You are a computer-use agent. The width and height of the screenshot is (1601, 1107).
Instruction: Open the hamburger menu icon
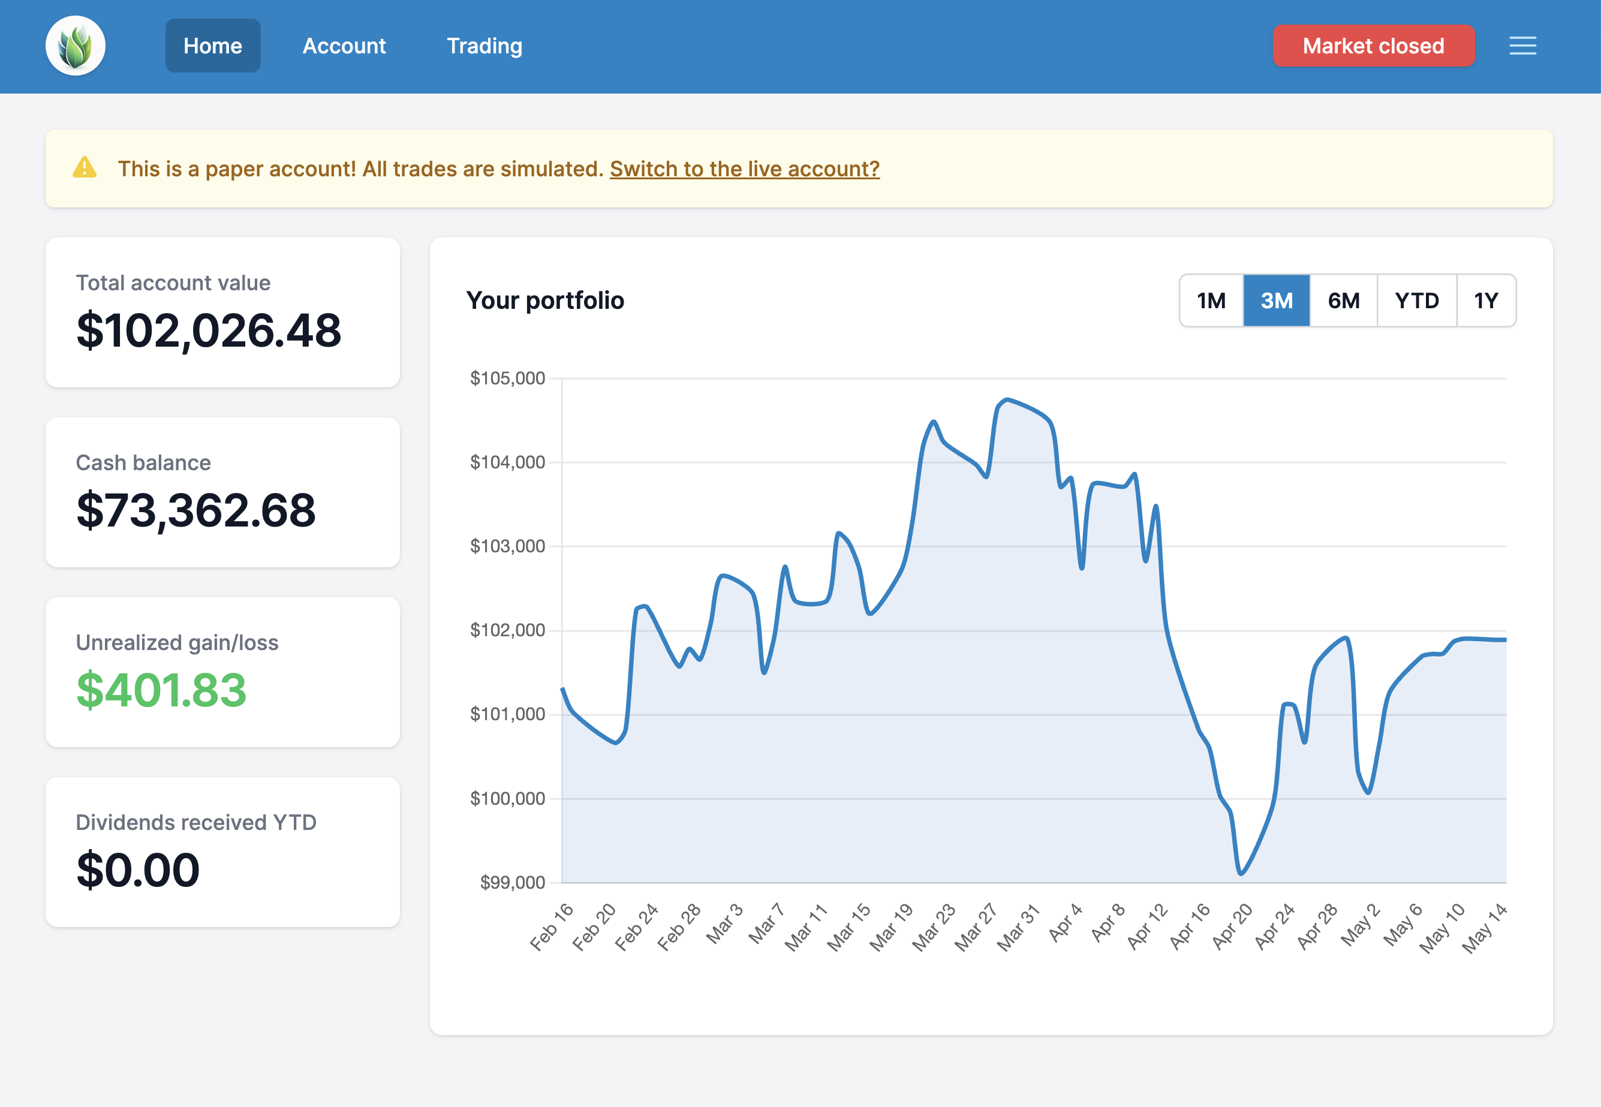pos(1522,46)
